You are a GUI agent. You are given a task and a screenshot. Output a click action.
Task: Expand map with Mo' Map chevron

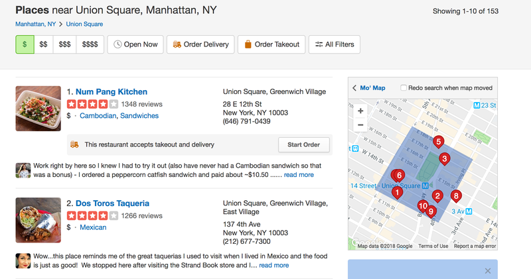coord(354,88)
